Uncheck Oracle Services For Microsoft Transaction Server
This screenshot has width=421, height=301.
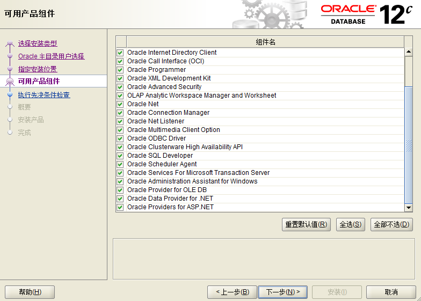(120, 173)
